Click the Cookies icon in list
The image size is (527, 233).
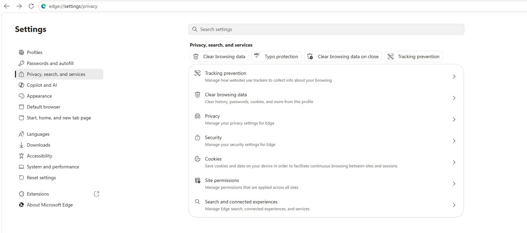coord(198,159)
